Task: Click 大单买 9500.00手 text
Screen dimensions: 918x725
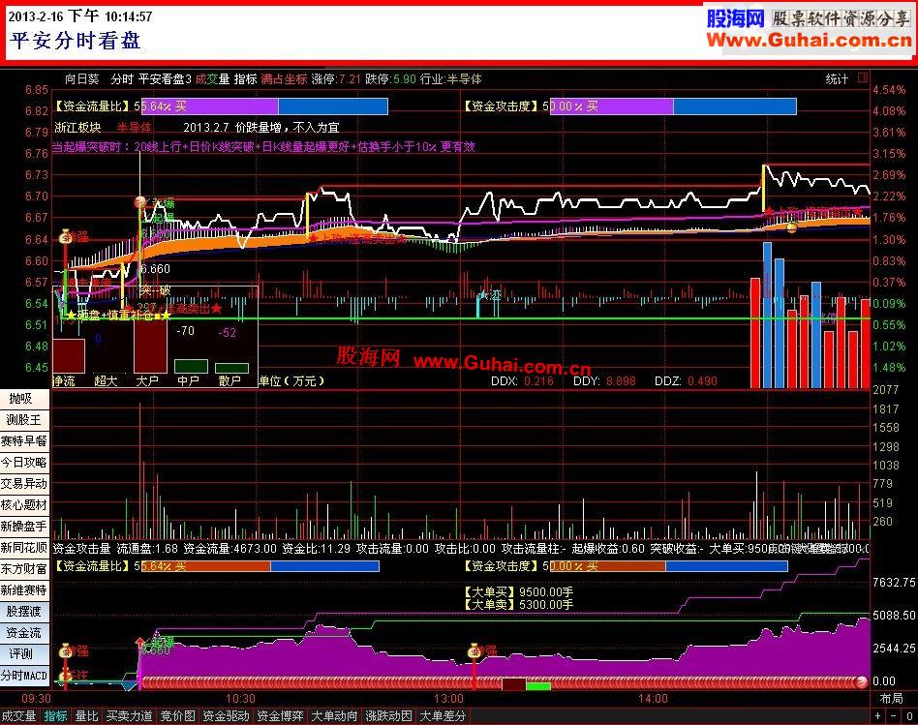Action: 518,592
